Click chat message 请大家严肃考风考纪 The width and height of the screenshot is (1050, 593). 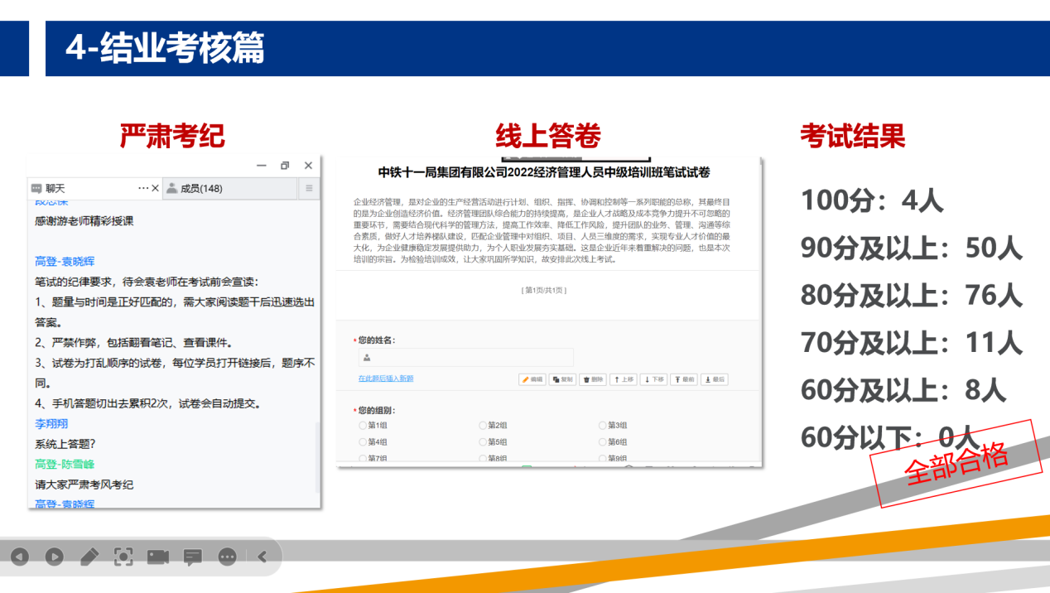84,485
